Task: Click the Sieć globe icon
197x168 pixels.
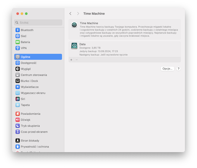Action: (x=17, y=36)
